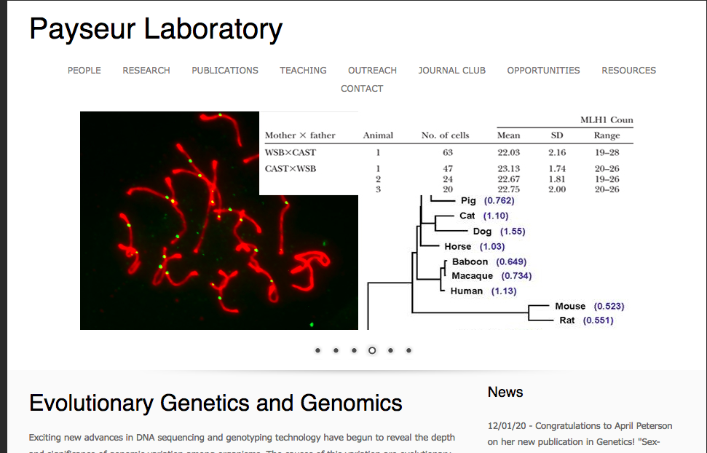Image resolution: width=707 pixels, height=453 pixels.
Task: Click the 'Evolutionary Genetics and Genomics' heading
Action: [x=216, y=403]
